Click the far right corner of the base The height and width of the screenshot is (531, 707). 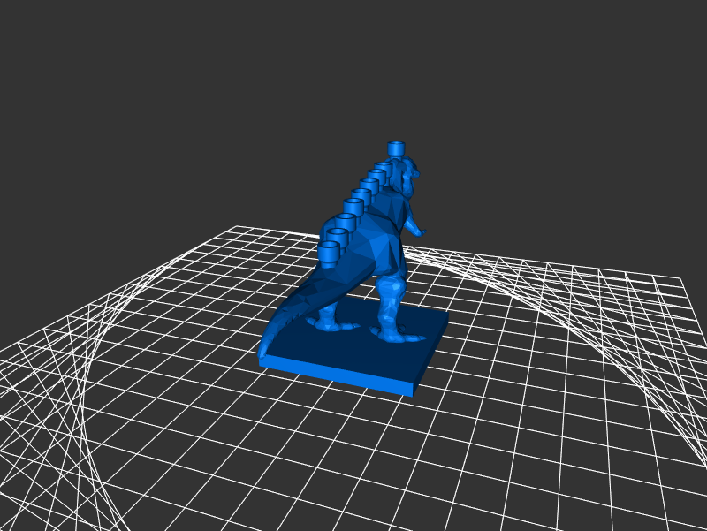click(446, 315)
